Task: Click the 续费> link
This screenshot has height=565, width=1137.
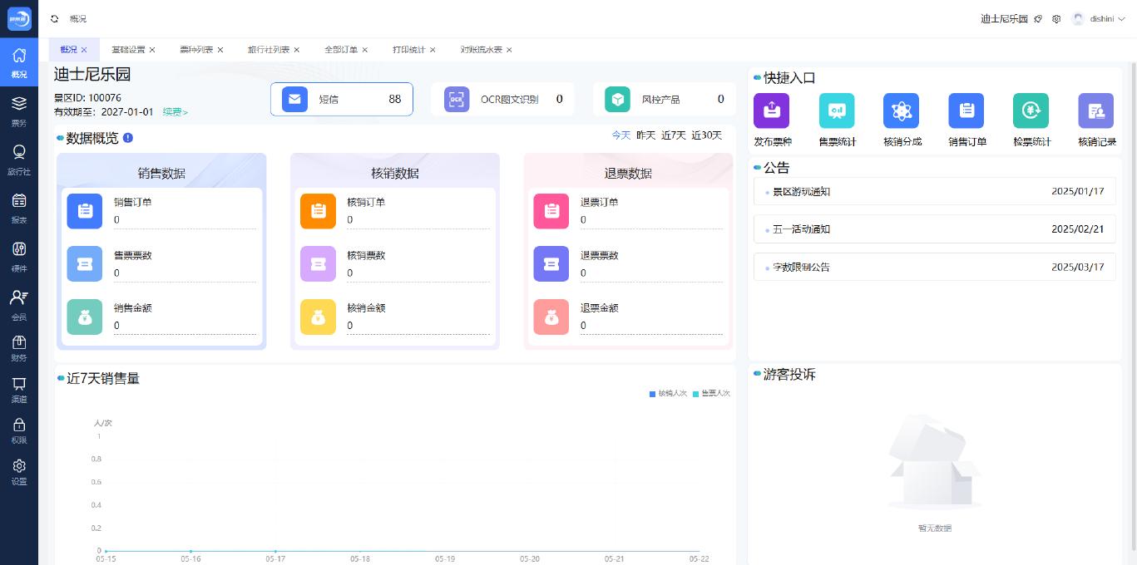Action: [x=175, y=112]
